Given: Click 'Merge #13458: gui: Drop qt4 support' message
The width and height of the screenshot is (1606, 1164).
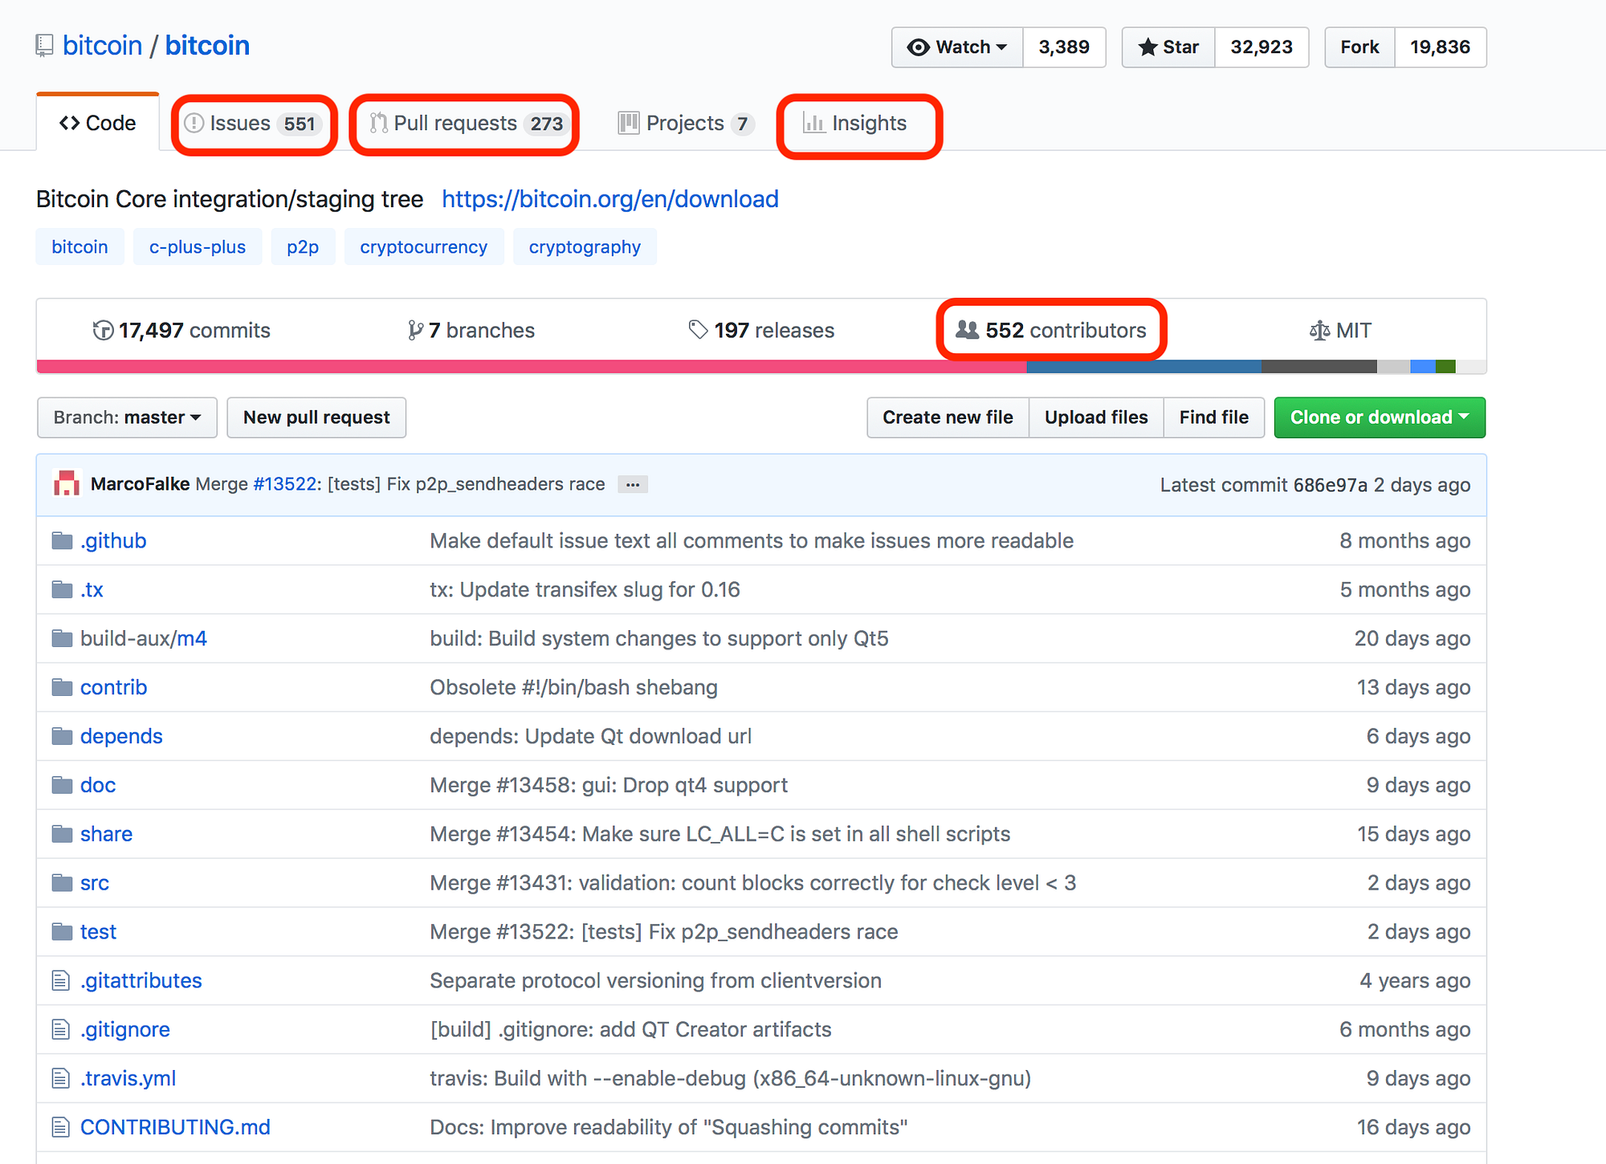Looking at the screenshot, I should pos(609,786).
